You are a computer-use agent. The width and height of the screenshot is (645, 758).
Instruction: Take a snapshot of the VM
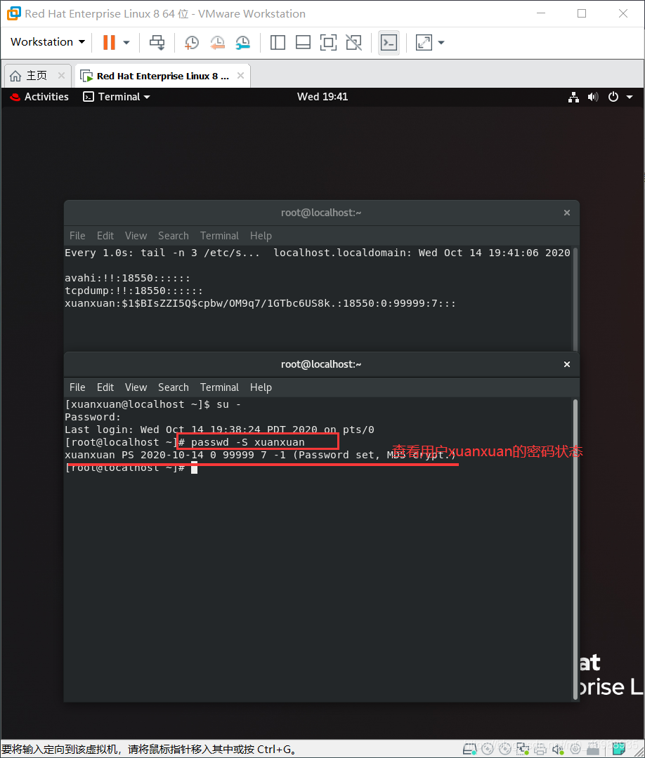pyautogui.click(x=192, y=43)
